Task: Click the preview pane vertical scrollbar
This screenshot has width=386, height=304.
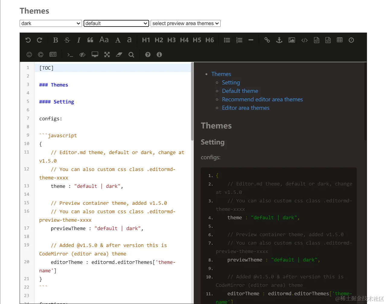Action: [x=365, y=101]
